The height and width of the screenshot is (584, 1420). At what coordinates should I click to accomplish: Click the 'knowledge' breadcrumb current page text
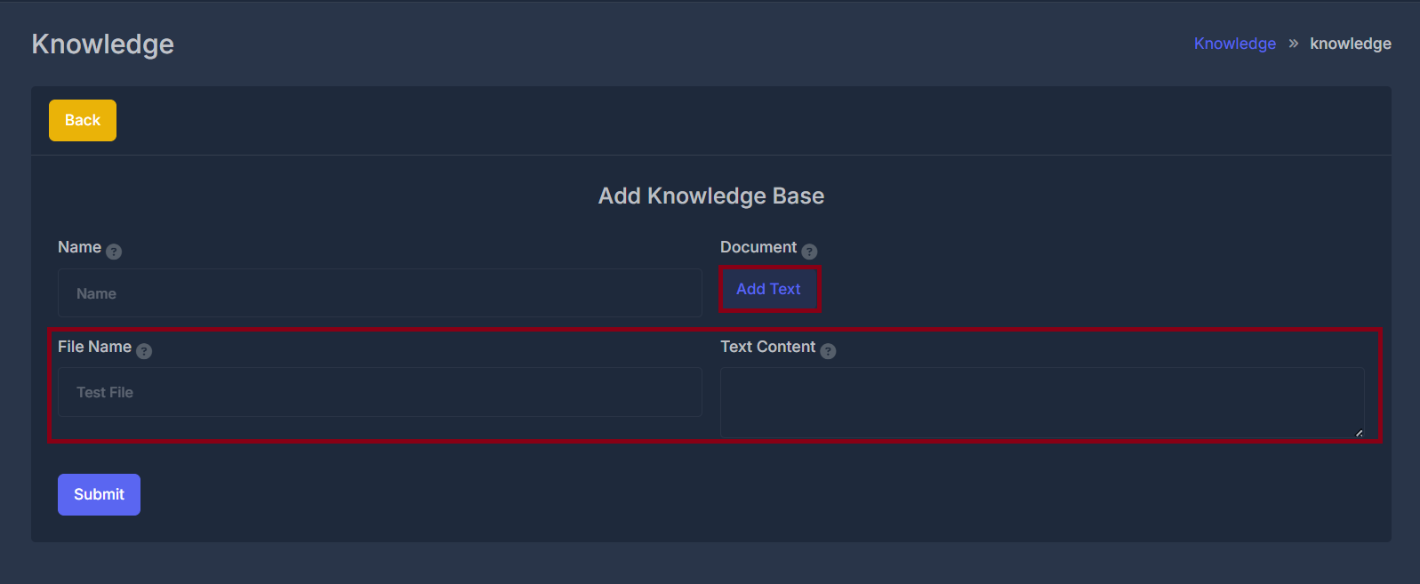(x=1351, y=44)
